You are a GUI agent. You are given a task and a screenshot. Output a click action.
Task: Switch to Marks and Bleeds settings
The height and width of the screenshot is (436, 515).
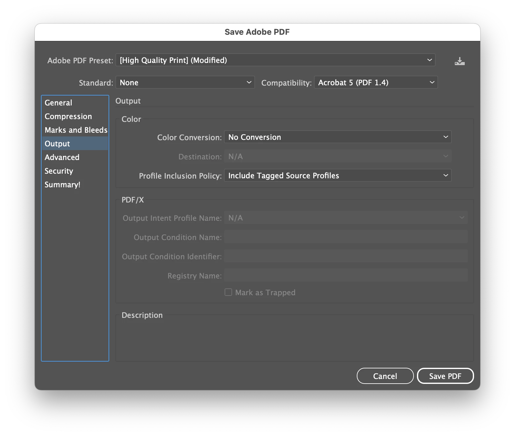(75, 130)
